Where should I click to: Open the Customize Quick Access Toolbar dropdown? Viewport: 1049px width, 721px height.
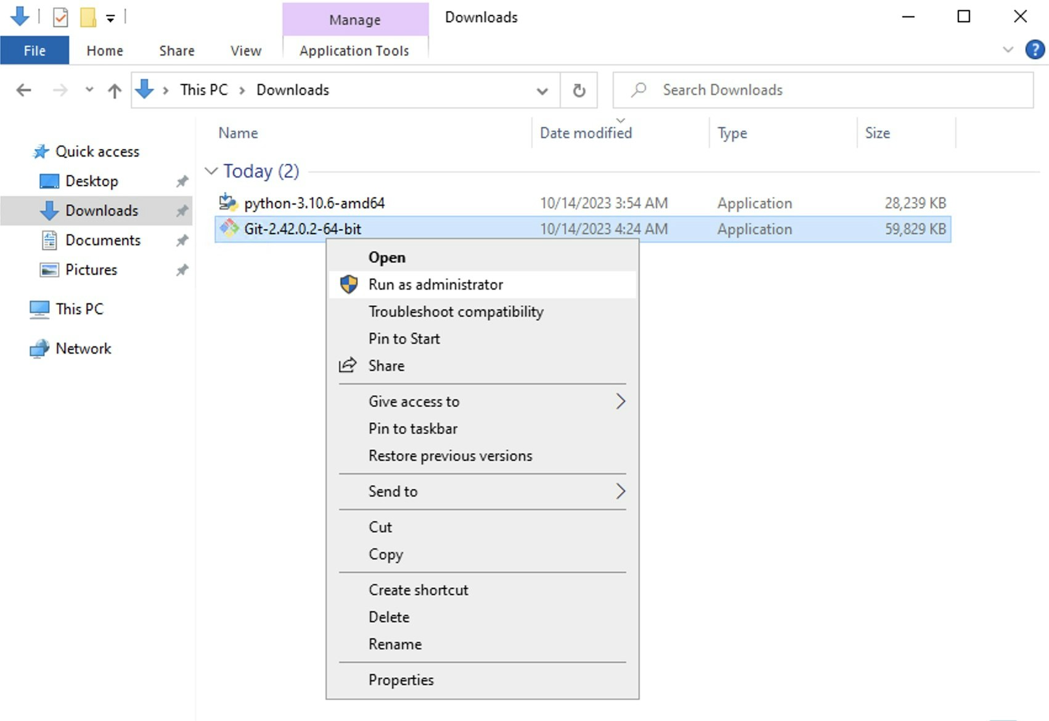[x=110, y=18]
